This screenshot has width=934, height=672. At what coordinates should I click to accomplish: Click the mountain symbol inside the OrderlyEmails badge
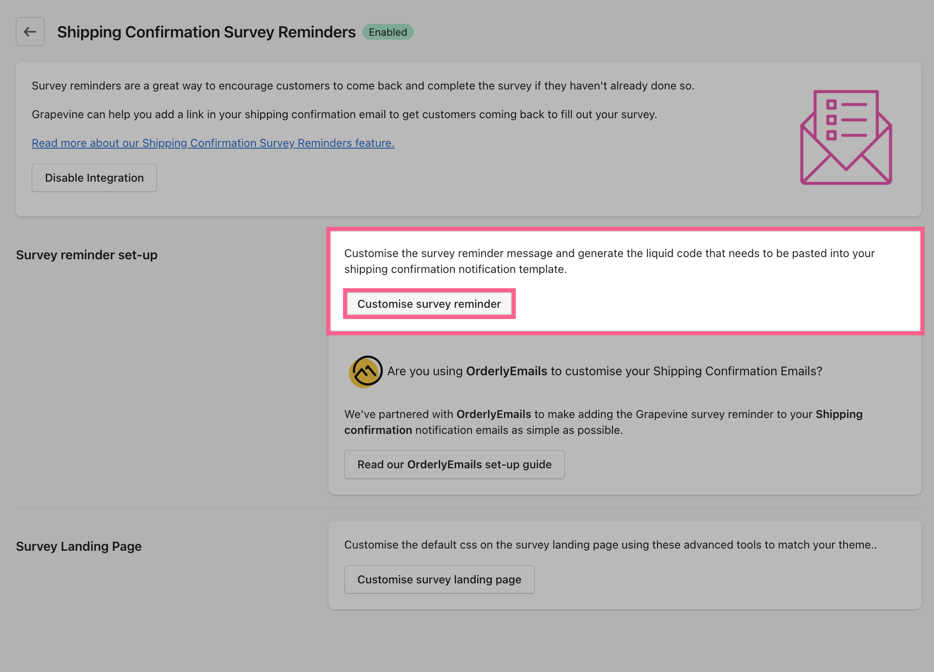click(x=365, y=371)
